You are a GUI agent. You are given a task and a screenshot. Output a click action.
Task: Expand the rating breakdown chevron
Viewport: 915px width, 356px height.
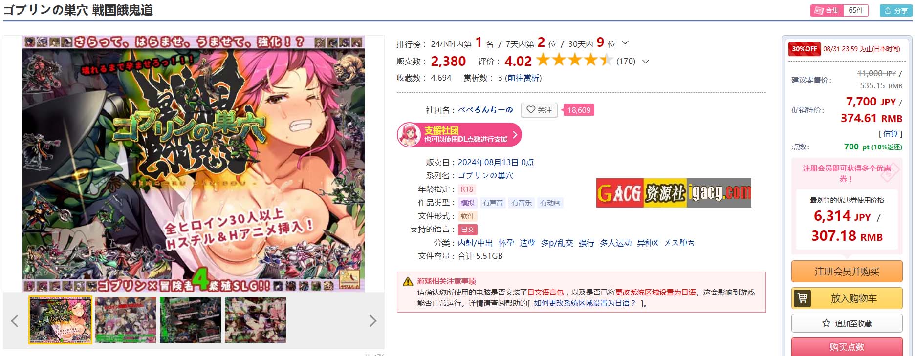646,62
